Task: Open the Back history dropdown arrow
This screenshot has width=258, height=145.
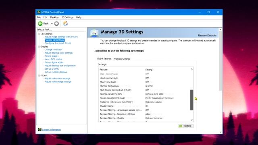Action: pyautogui.click(x=52, y=23)
